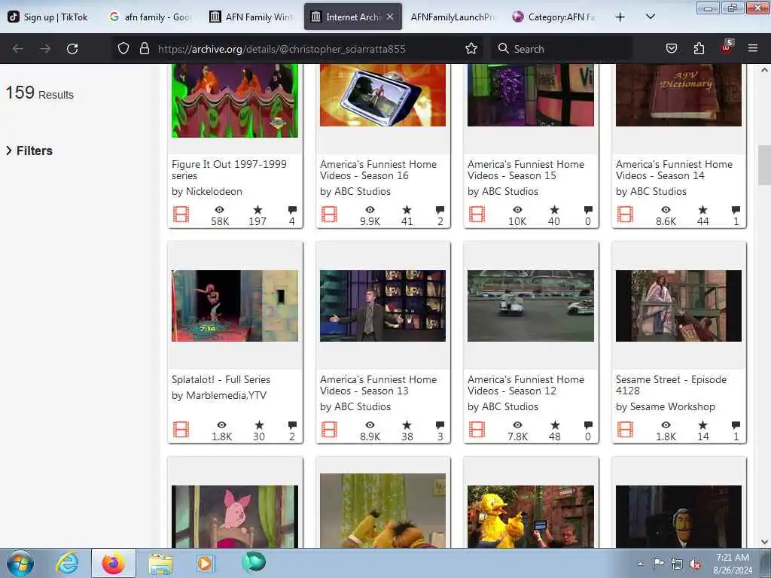The image size is (771, 578).
Task: Click the Figure It Out thumbnail image
Action: click(x=235, y=101)
